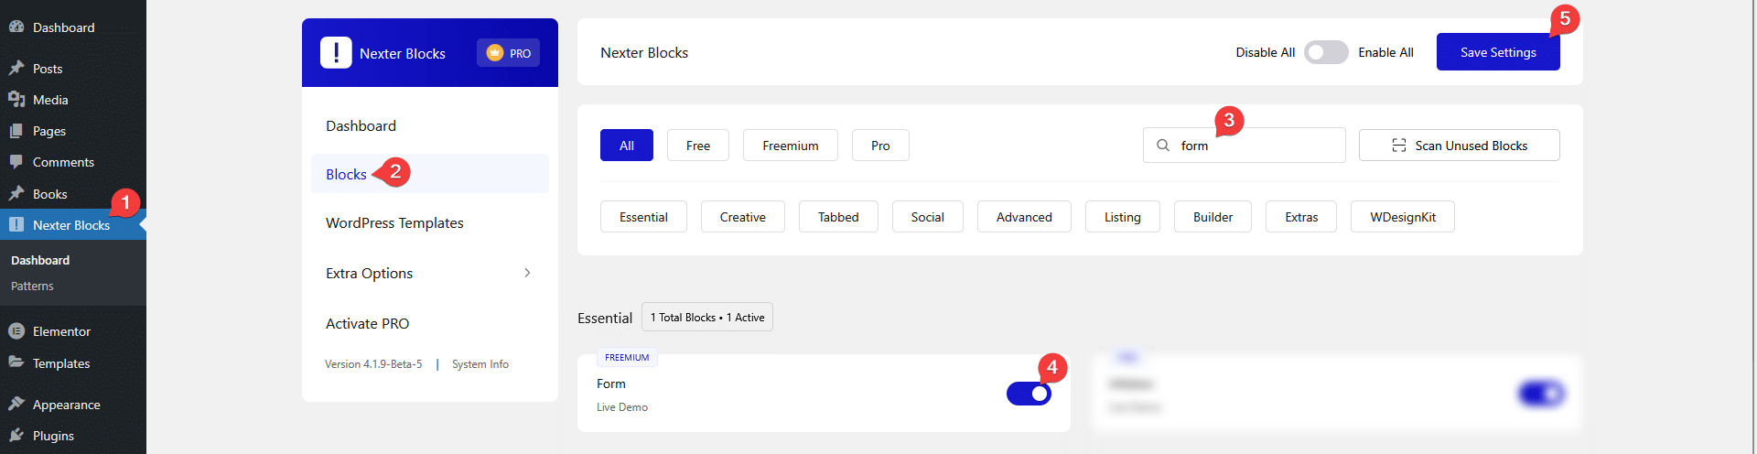Viewport: 1757px width, 454px height.
Task: Click the Plugins plug icon
Action: 16,436
